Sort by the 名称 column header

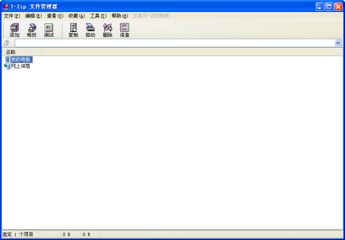(x=22, y=52)
